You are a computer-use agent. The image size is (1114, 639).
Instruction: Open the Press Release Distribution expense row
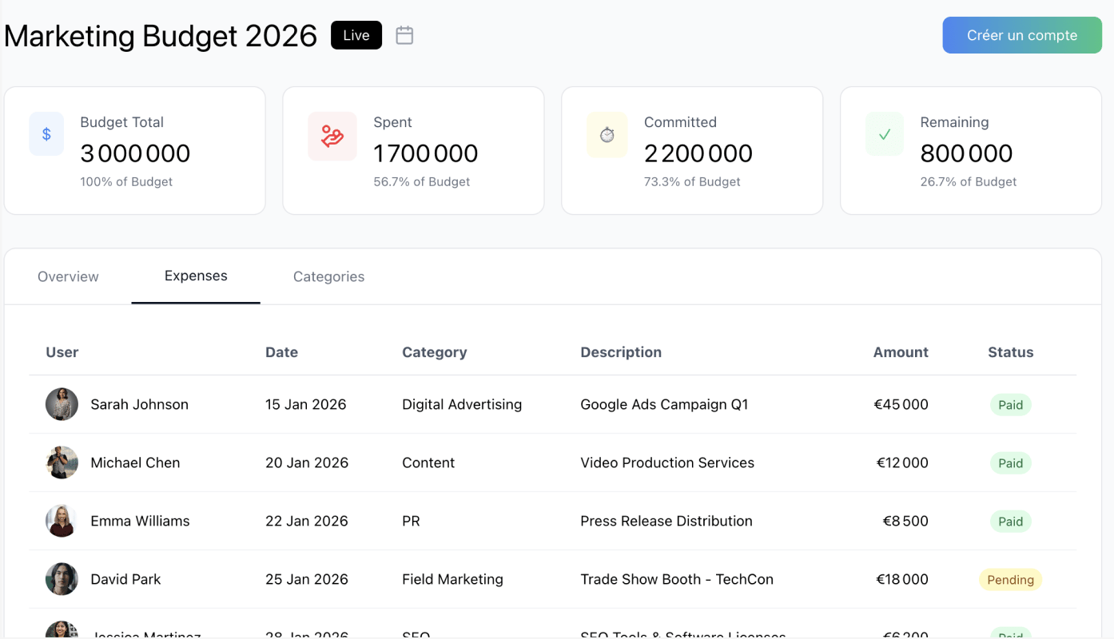point(666,521)
